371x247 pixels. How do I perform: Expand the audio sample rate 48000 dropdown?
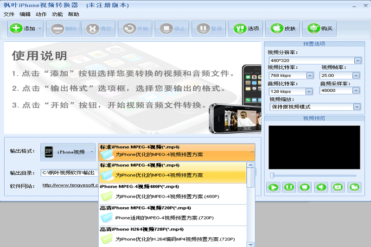pyautogui.click(x=356, y=90)
